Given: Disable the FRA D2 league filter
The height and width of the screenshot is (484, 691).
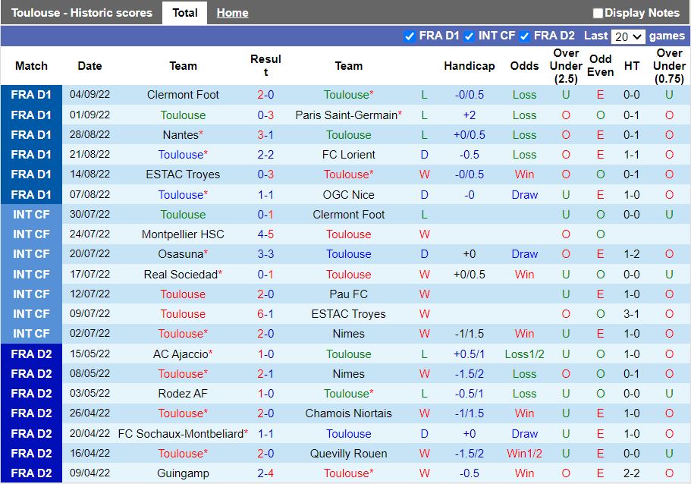Looking at the screenshot, I should (525, 36).
